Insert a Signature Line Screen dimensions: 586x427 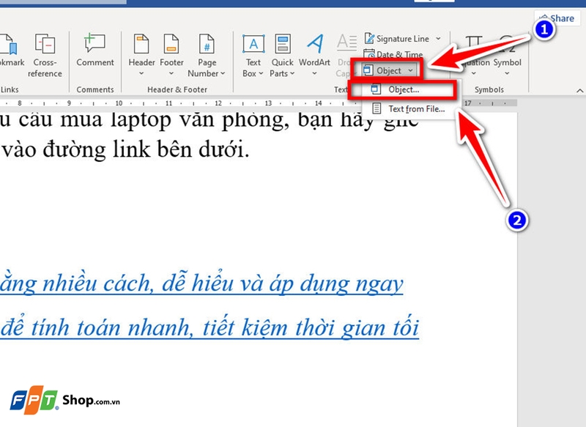point(397,39)
